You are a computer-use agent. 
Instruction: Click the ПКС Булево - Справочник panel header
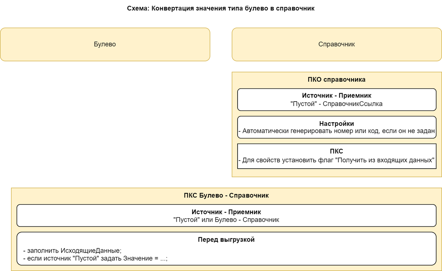(227, 196)
